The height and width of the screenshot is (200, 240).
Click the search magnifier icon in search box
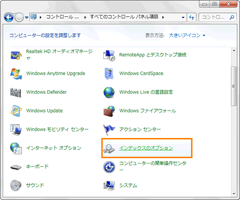[x=232, y=17]
